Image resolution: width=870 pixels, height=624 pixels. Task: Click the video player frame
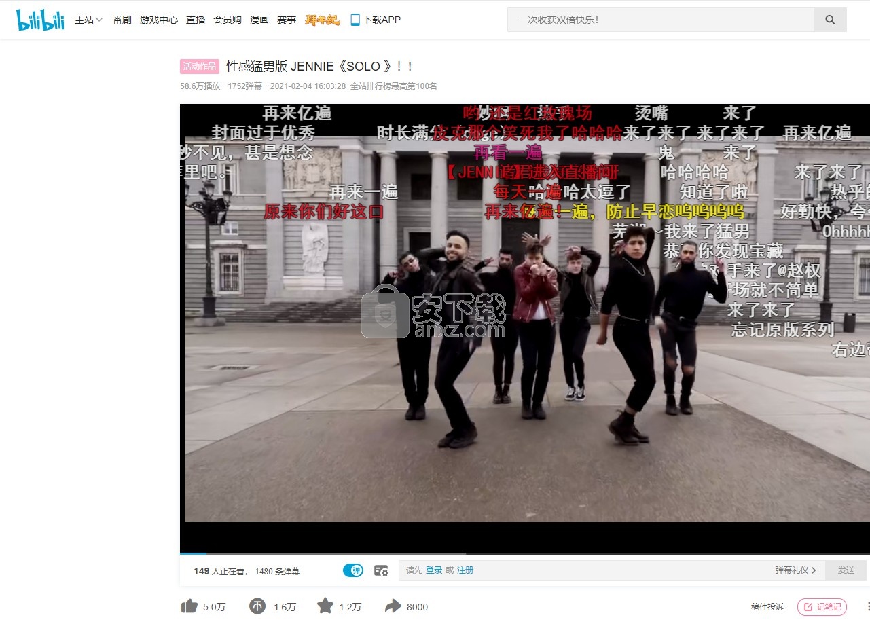coord(525,329)
